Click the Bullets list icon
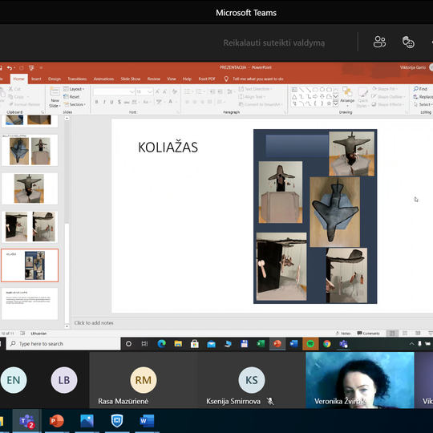Screen dimensions: 433x433 coord(187,91)
